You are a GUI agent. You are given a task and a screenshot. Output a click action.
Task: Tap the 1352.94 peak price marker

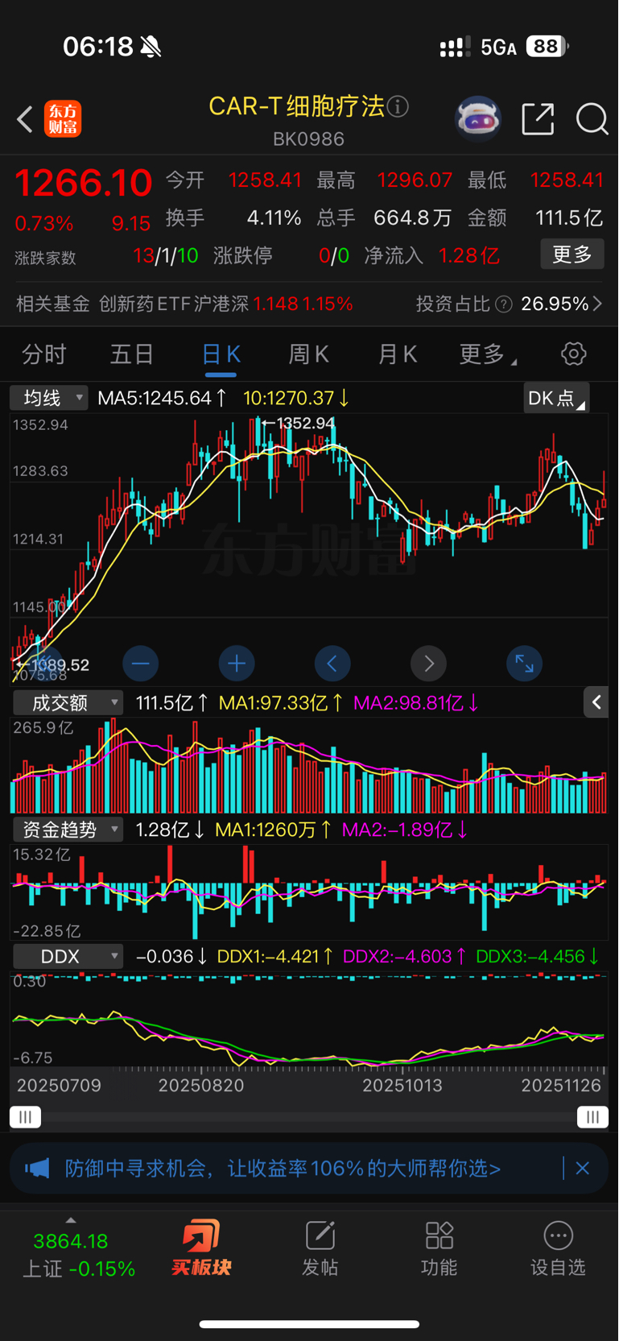point(299,423)
